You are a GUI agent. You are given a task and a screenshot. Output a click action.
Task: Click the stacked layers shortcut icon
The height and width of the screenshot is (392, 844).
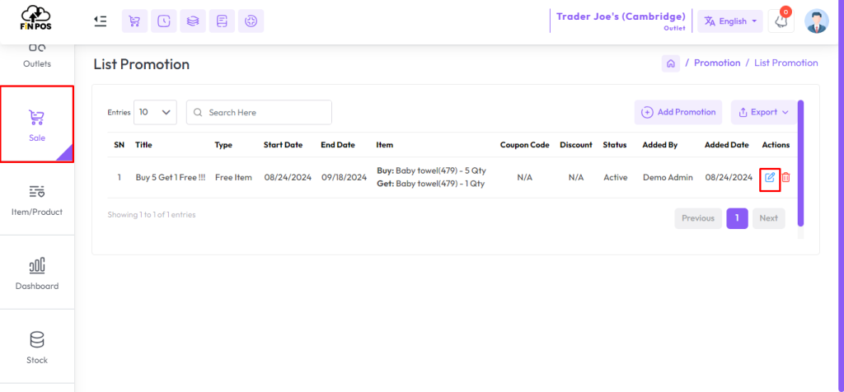pyautogui.click(x=193, y=21)
